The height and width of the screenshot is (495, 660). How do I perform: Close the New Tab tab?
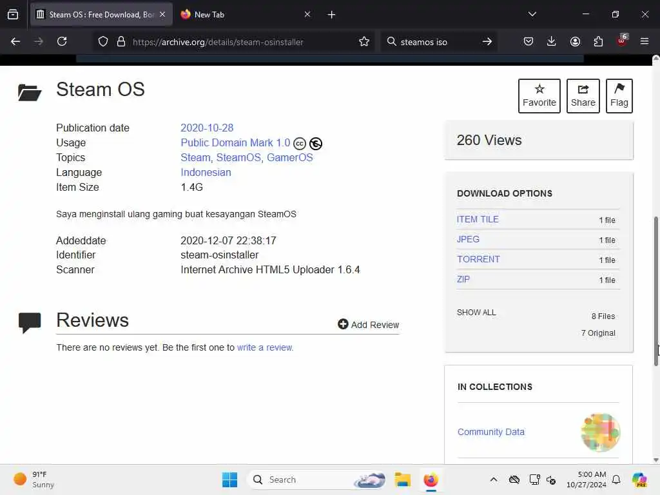click(307, 14)
